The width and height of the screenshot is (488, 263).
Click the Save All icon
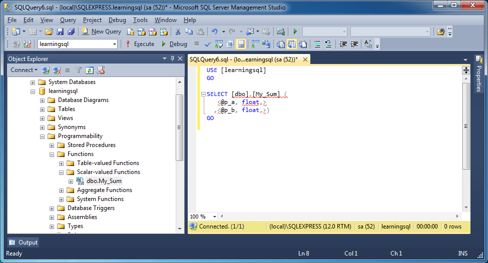71,31
